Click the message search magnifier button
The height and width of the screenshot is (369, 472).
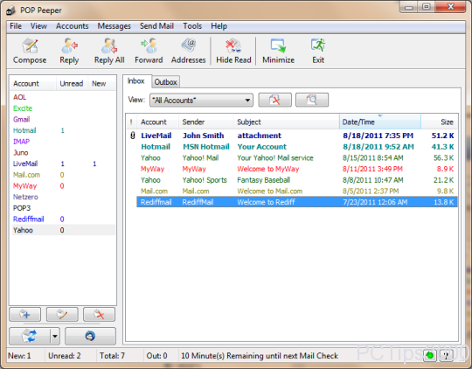click(312, 100)
